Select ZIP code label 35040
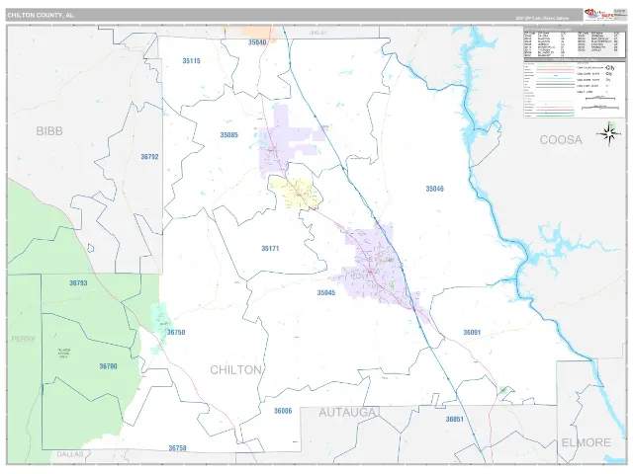 tap(257, 42)
